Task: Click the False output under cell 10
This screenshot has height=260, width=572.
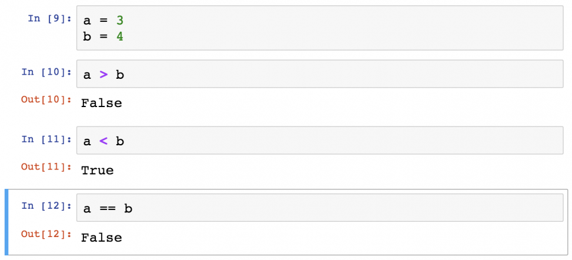Action: (x=101, y=103)
